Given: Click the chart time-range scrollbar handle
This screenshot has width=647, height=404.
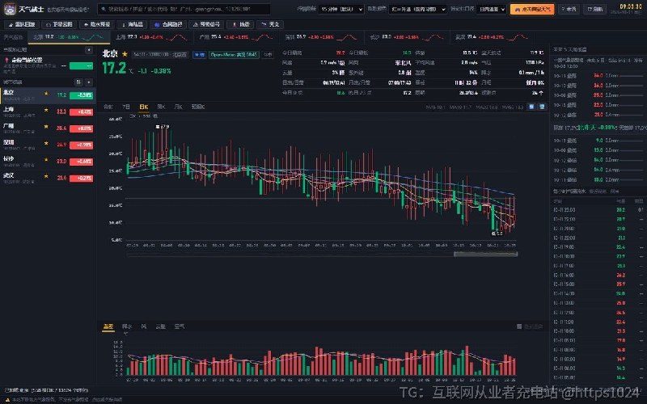Looking at the screenshot, I should 486,255.
